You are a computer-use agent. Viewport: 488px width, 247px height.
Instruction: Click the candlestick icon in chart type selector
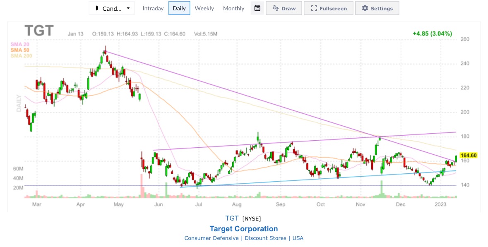pos(97,8)
